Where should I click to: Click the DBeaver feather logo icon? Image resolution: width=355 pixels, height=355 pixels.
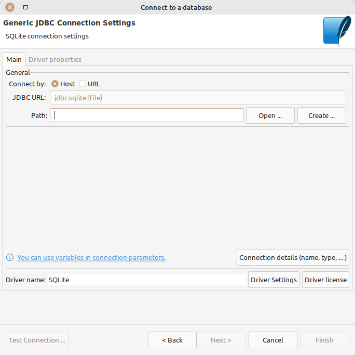337,32
